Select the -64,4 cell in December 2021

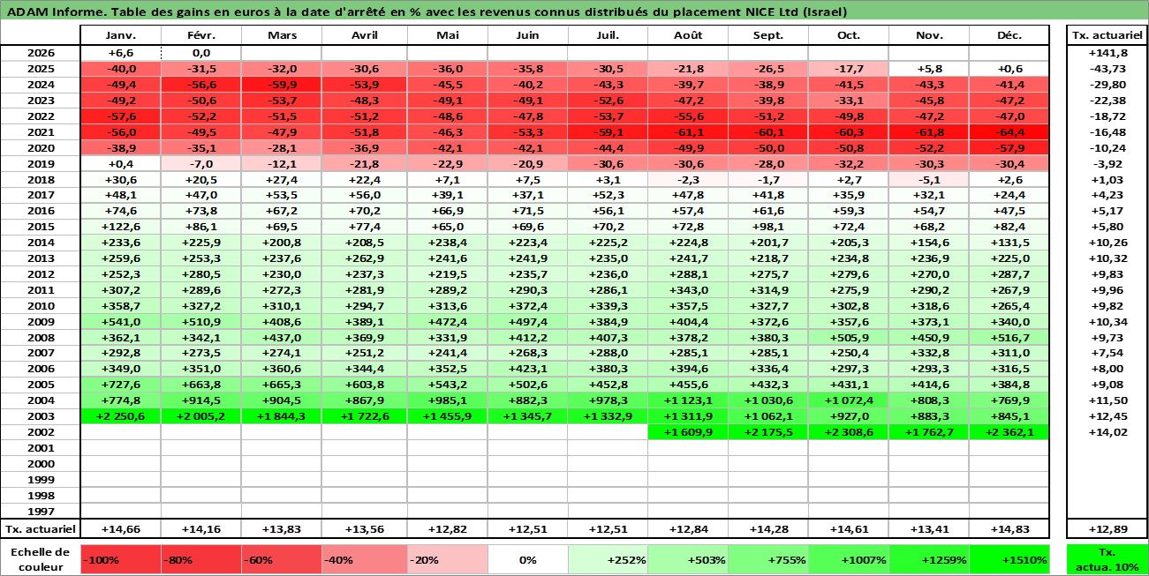(x=1009, y=131)
